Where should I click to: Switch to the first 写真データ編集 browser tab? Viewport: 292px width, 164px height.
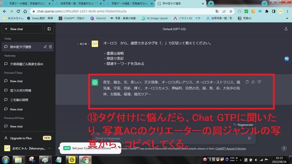click(27, 4)
